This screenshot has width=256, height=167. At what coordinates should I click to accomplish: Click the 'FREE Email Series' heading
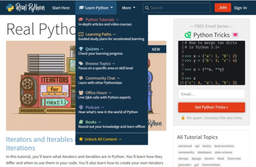pos(211,26)
